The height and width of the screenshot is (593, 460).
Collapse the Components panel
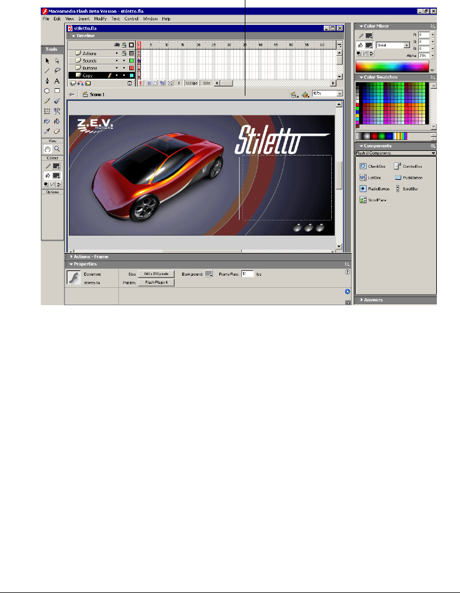point(361,146)
